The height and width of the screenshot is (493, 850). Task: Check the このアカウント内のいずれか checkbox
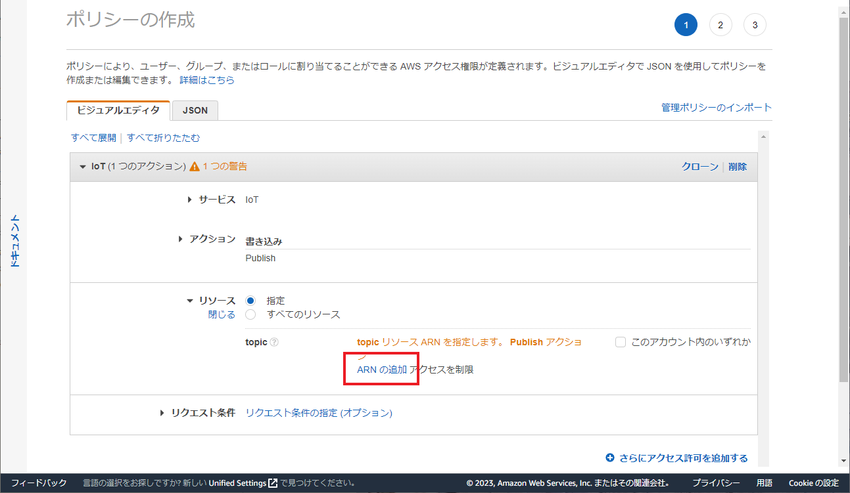pyautogui.click(x=621, y=342)
